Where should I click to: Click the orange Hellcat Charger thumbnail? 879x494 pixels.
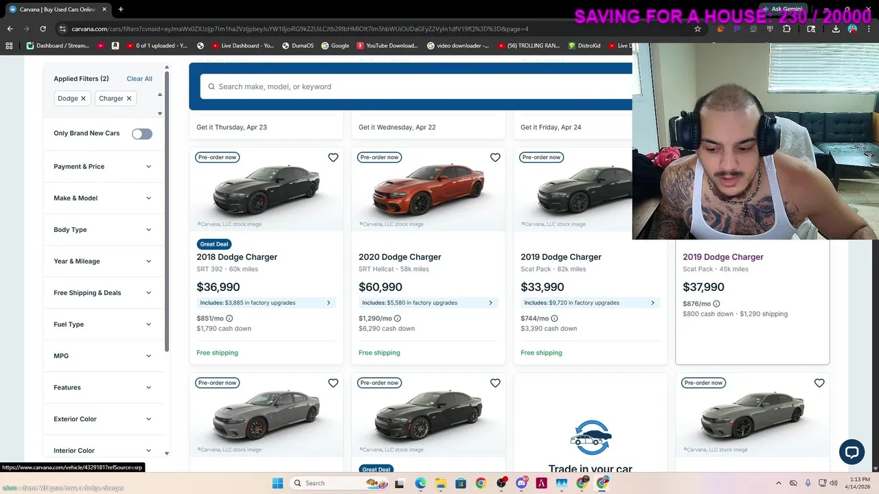click(x=428, y=190)
